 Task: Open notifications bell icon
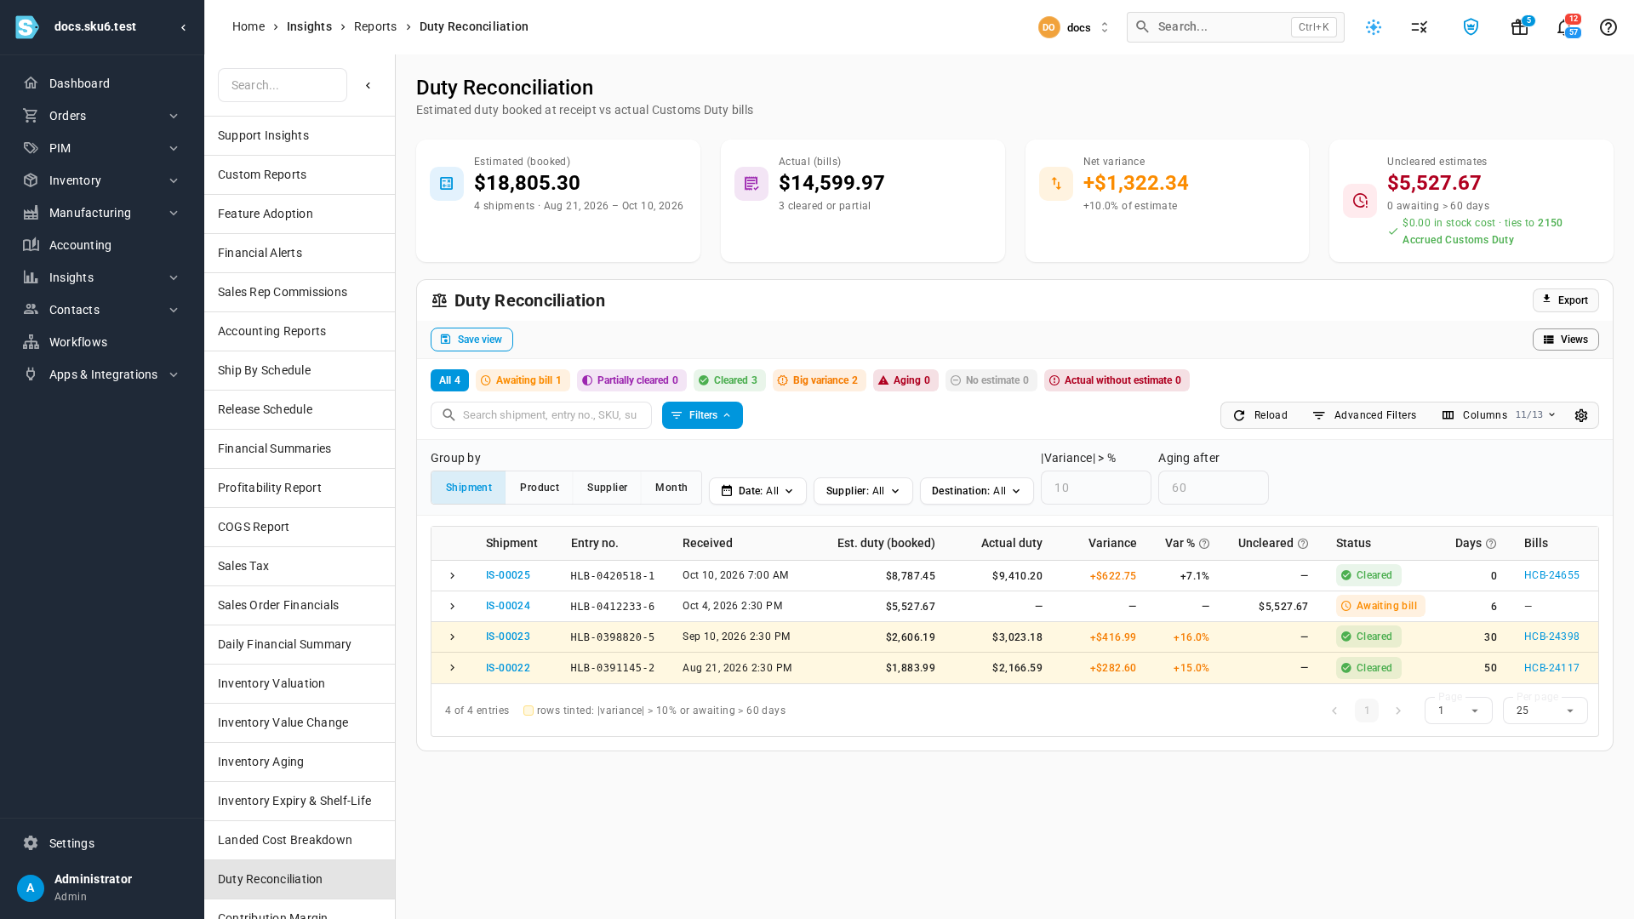tap(1564, 27)
